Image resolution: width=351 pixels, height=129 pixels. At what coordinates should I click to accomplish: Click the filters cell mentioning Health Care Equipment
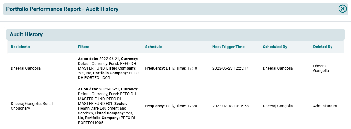pos(108,106)
